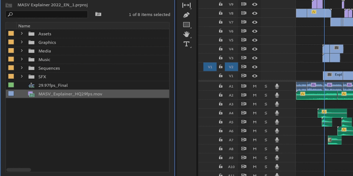Toggle sync lock on track V8
The image size is (353, 176).
point(244,13)
